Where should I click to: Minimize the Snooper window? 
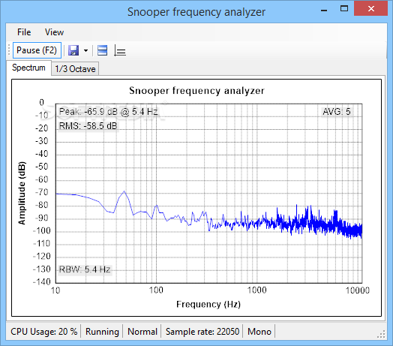324,11
